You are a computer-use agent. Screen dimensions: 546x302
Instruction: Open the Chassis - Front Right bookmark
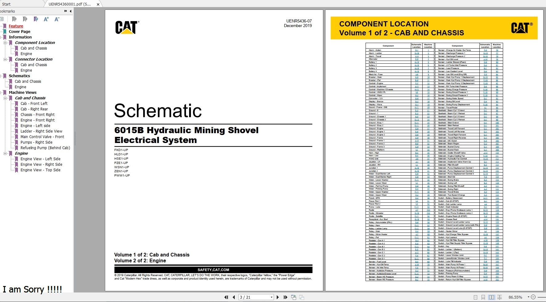click(x=38, y=115)
